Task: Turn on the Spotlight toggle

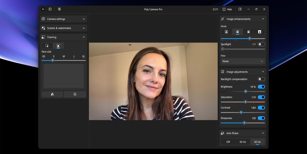Action: [261, 44]
